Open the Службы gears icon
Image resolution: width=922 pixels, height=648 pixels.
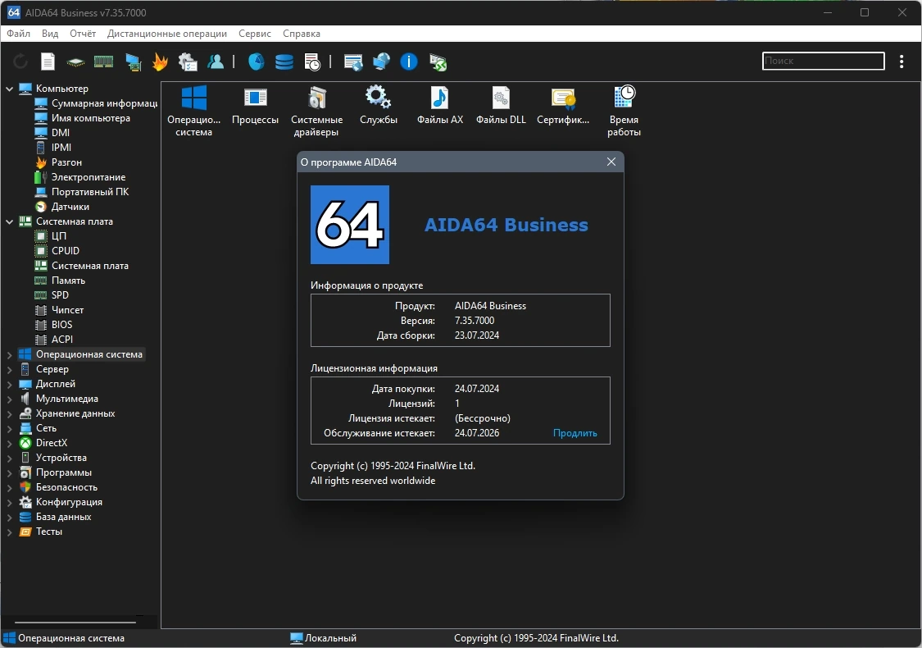click(378, 105)
